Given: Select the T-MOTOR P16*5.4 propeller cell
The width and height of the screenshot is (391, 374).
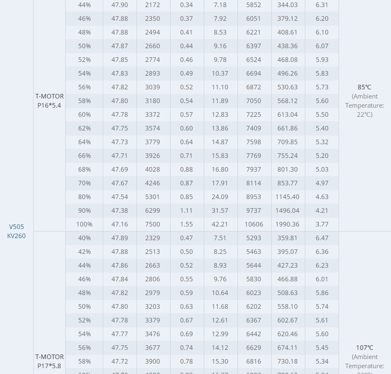Looking at the screenshot, I should 49,101.
